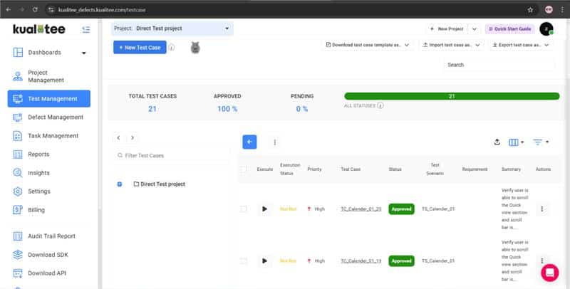The width and height of the screenshot is (570, 289).
Task: Click the green all statuses progress bar
Action: click(451, 95)
